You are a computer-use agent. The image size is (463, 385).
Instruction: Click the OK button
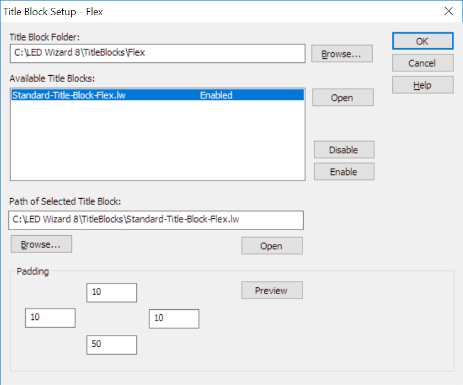click(422, 41)
